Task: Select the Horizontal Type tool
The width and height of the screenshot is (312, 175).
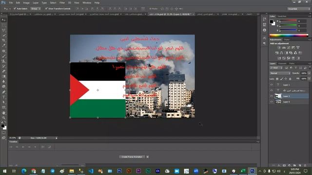Action: pyautogui.click(x=4, y=97)
